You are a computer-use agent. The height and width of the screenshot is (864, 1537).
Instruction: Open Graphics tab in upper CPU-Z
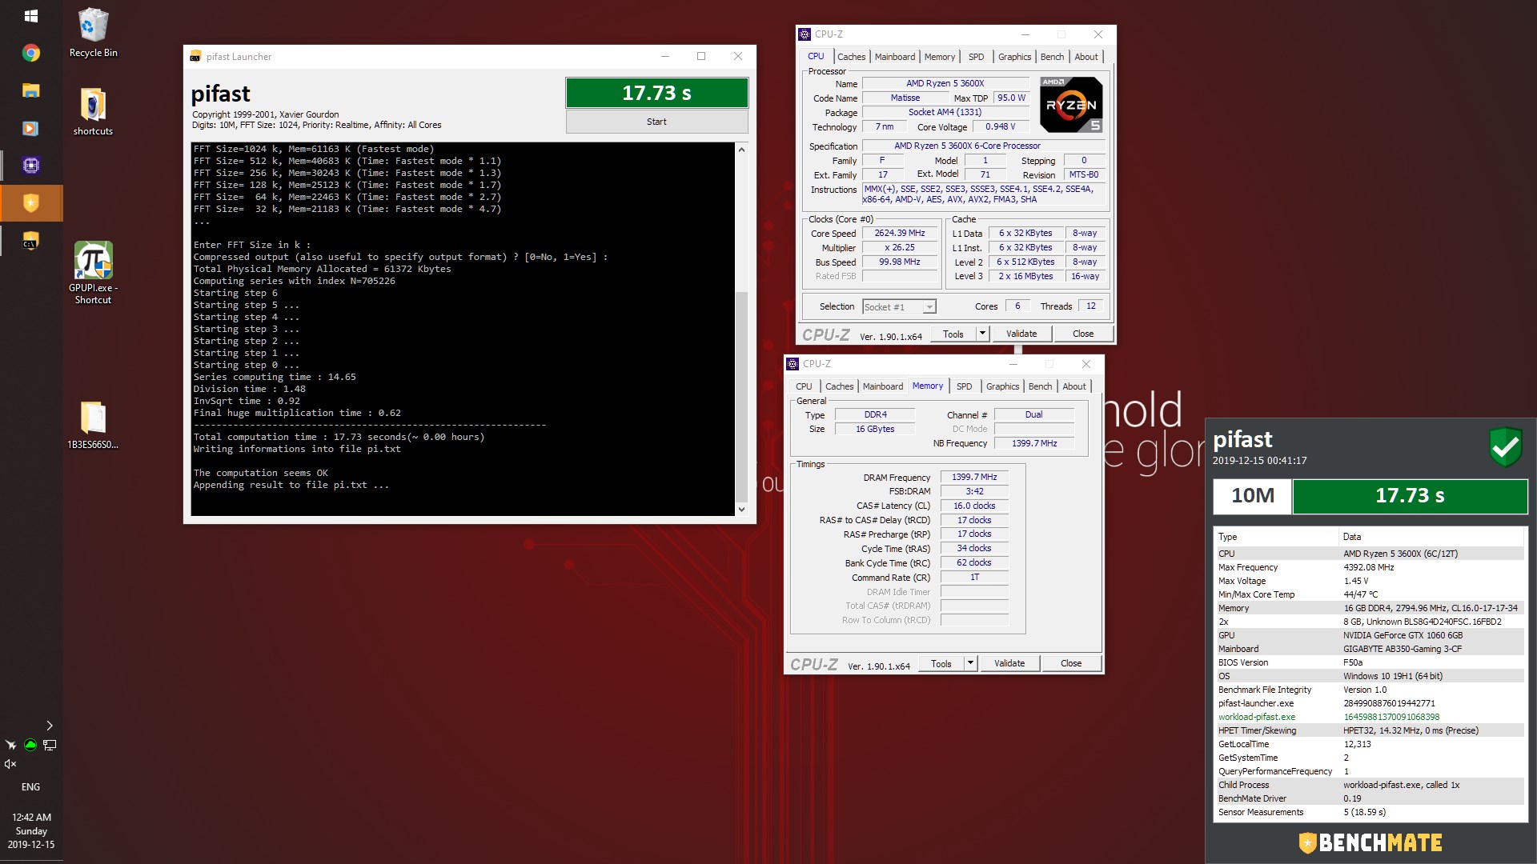tap(1014, 57)
